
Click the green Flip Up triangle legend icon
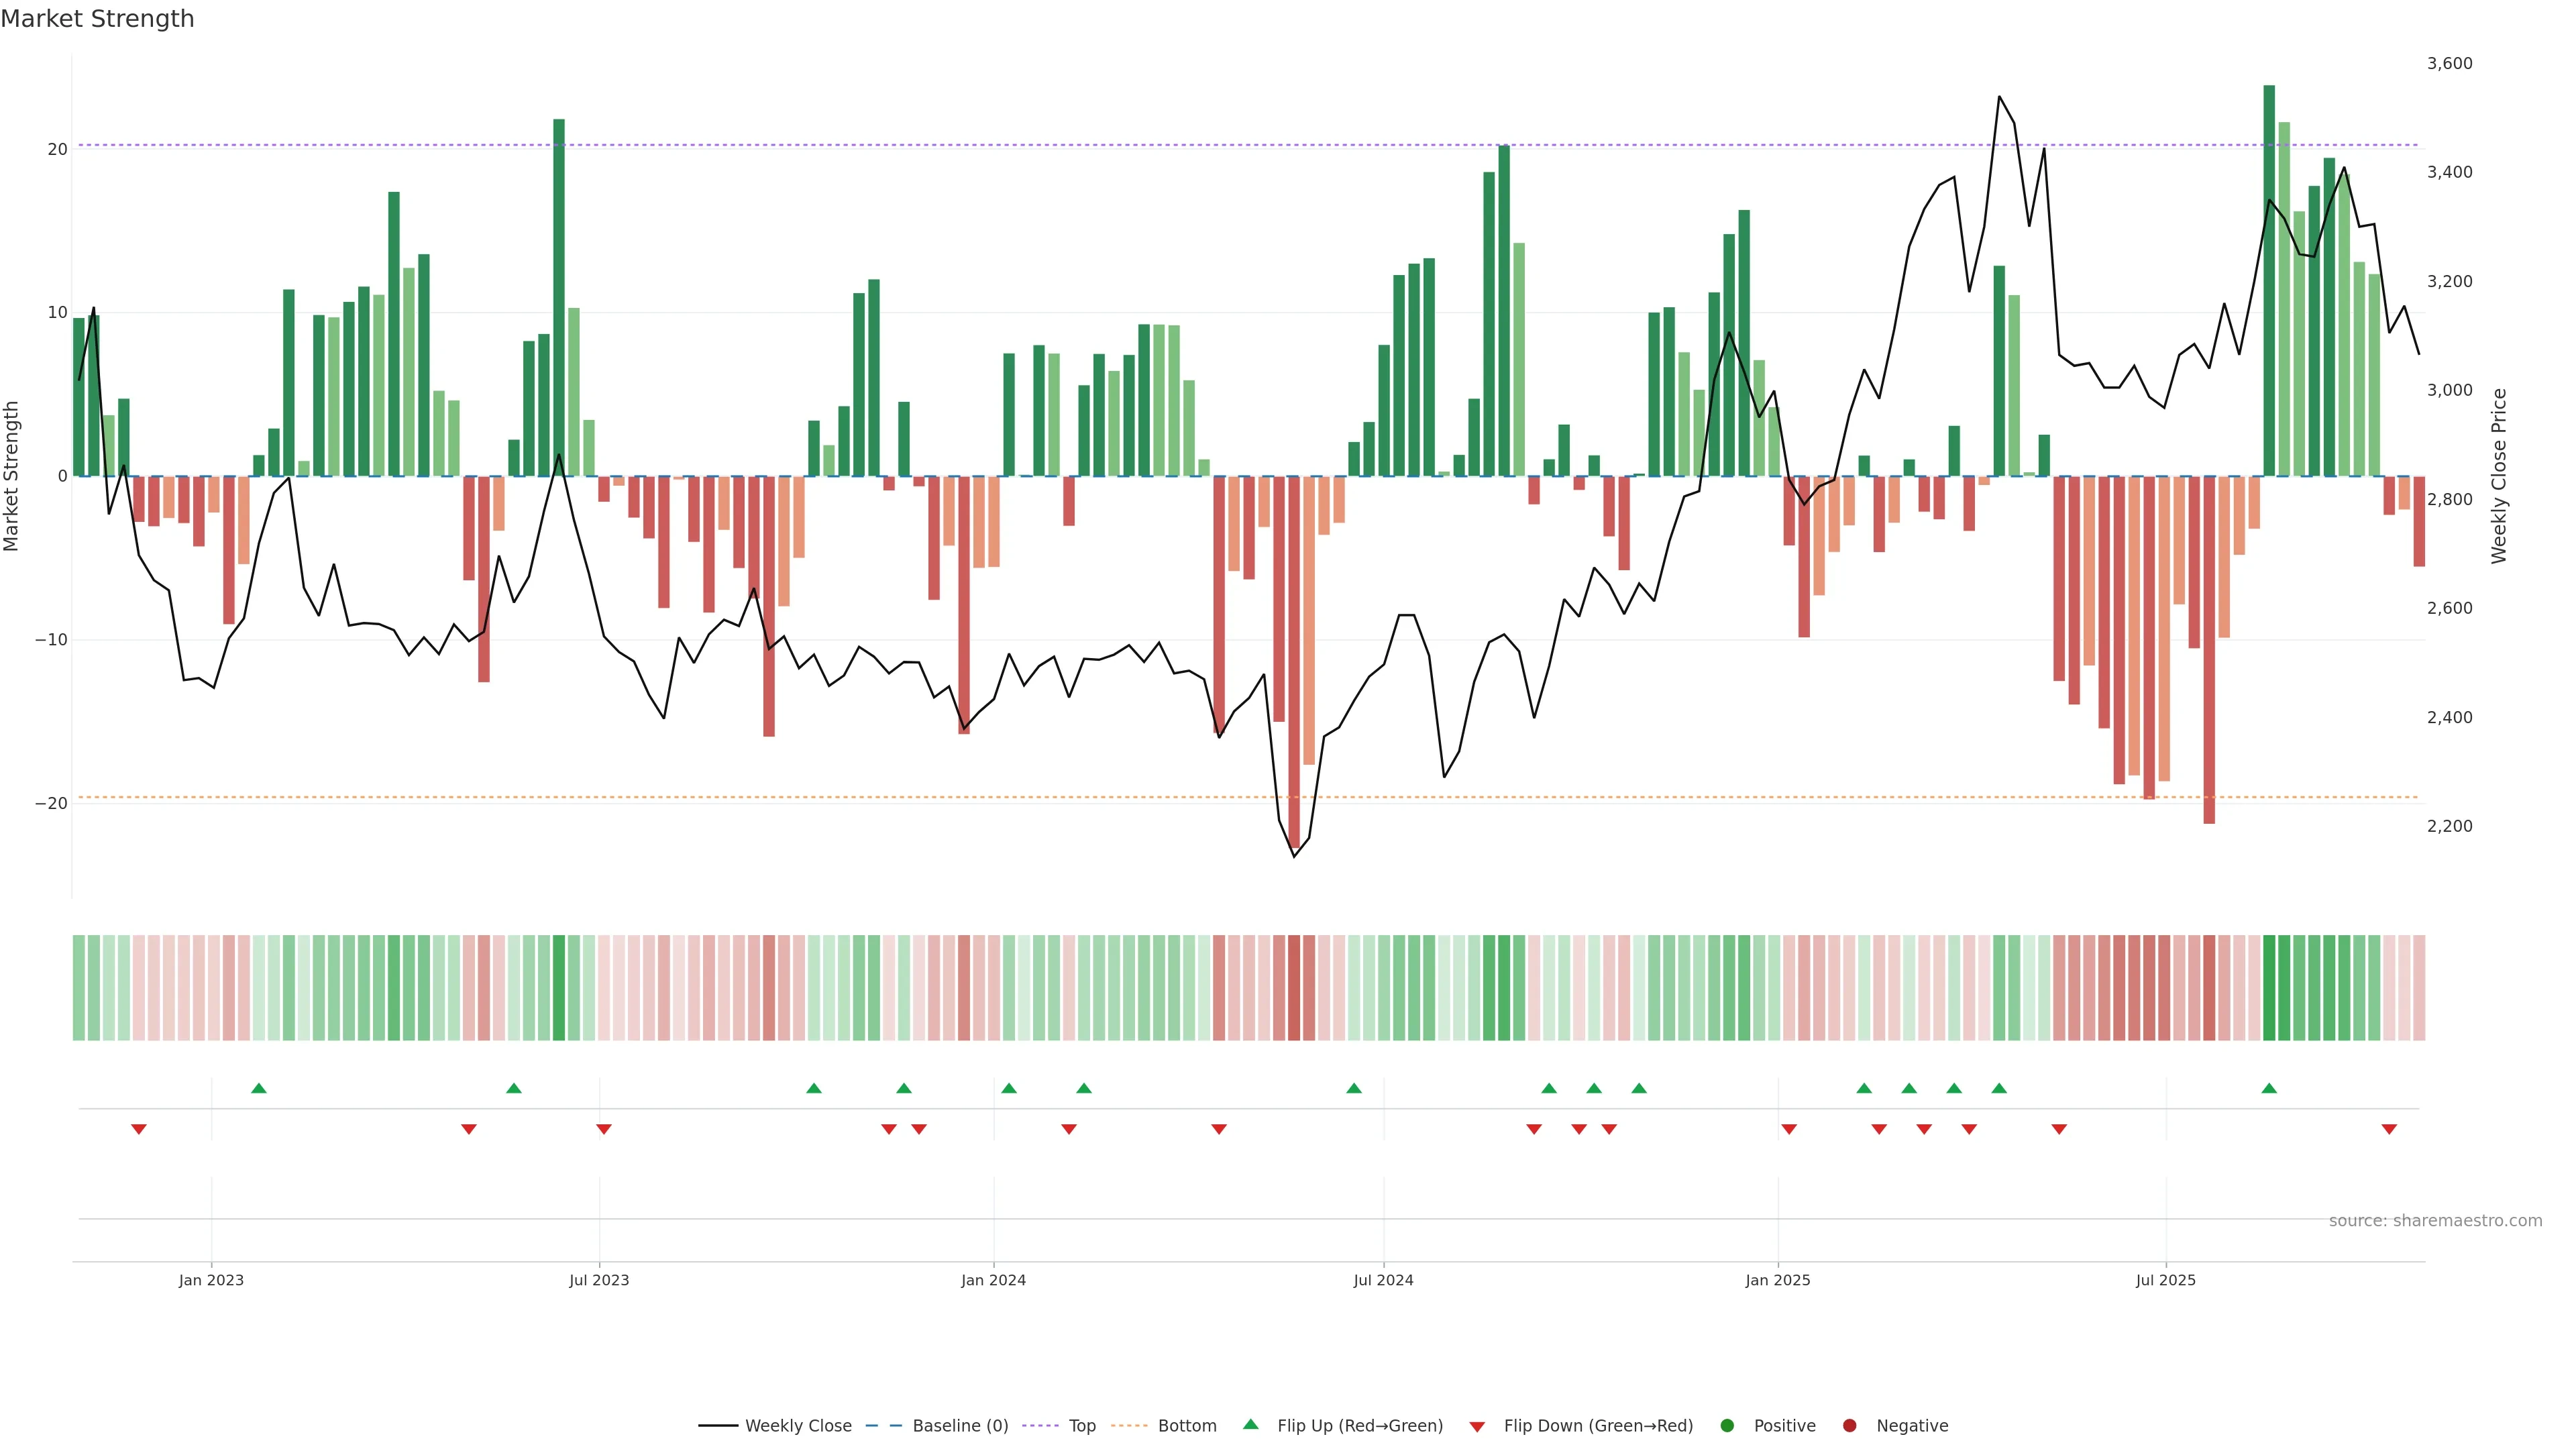tap(1250, 1424)
